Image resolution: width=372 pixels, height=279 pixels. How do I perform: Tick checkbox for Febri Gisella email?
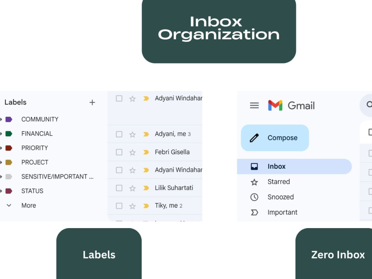119,152
